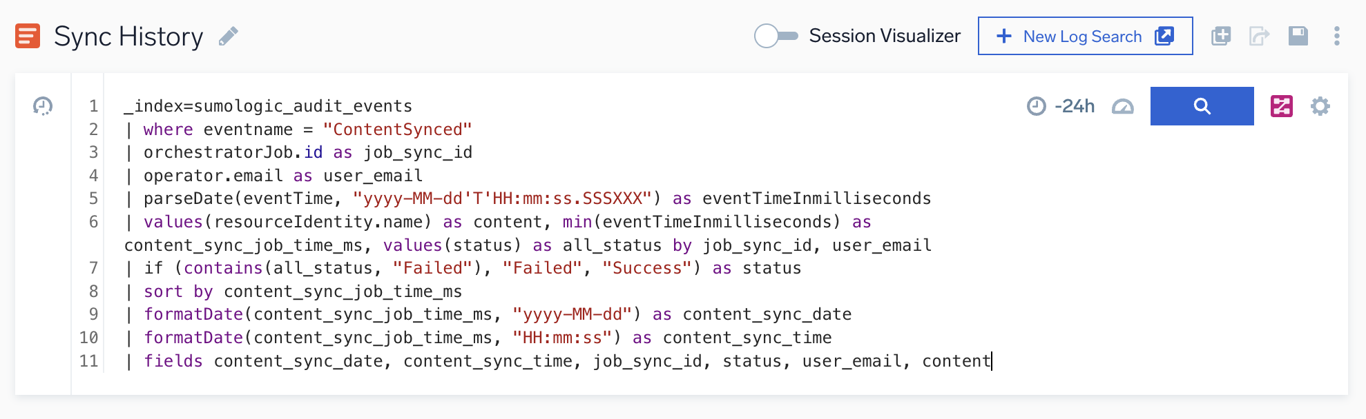Image resolution: width=1366 pixels, height=419 pixels.
Task: Open the three-dot more options menu
Action: click(1337, 36)
